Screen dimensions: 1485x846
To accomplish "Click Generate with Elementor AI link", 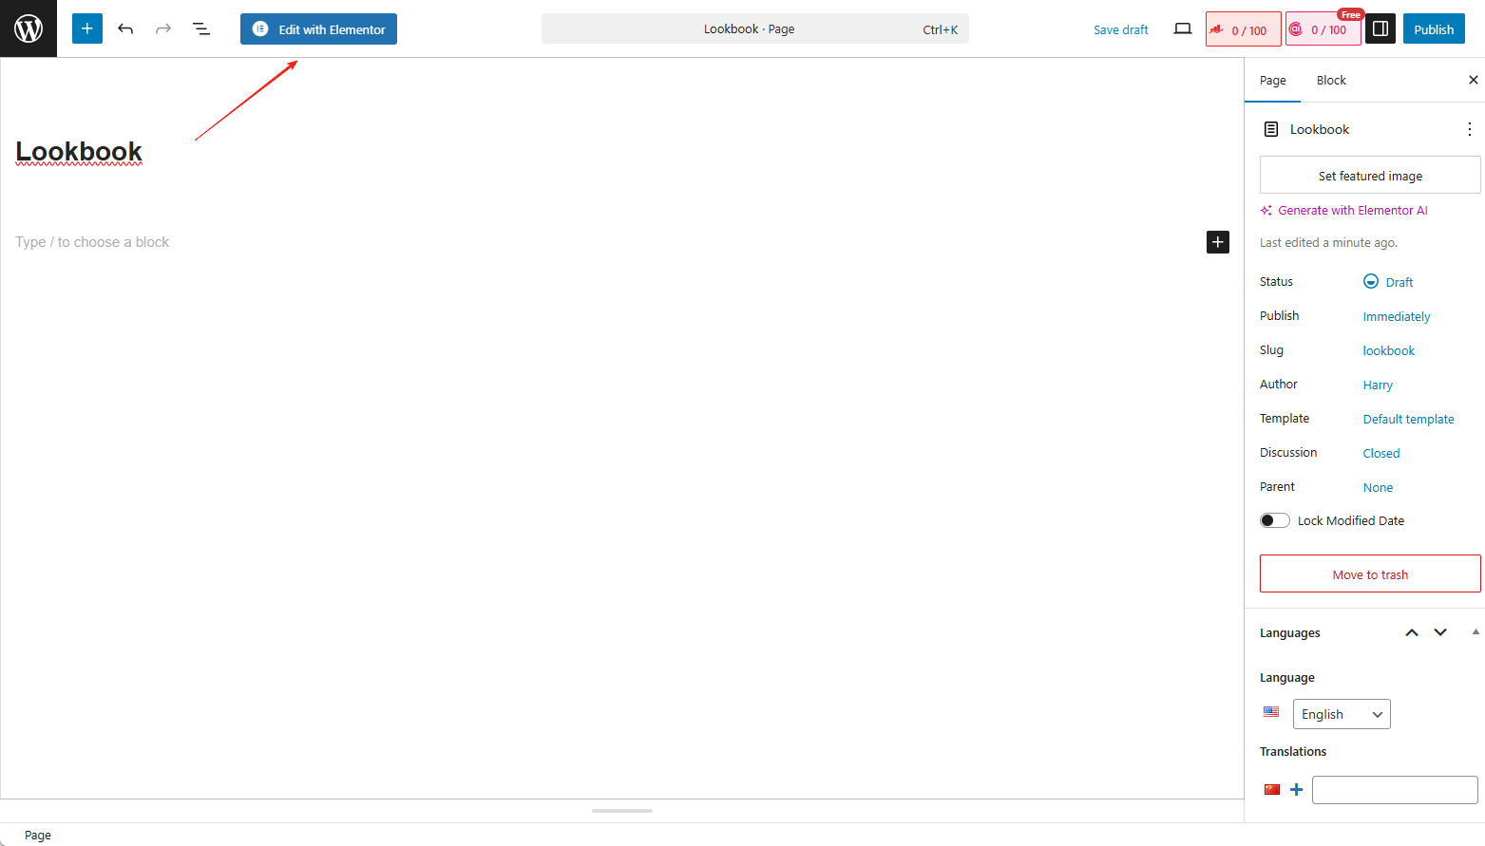I will click(1353, 210).
